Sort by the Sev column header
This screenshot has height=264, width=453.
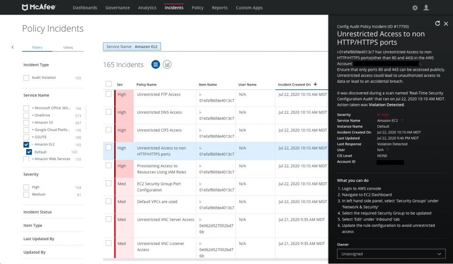(x=119, y=84)
